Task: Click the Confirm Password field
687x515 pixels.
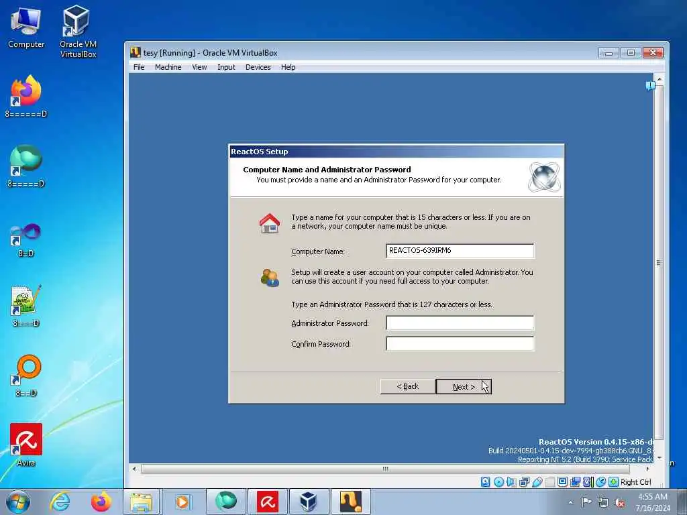Action: 460,344
